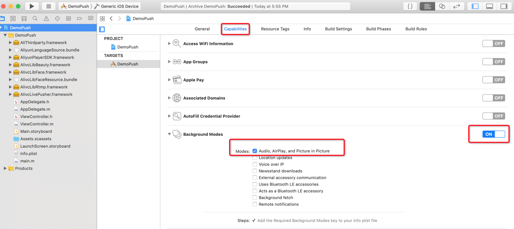
Task: Open the source control navigator
Action: [x=13, y=18]
